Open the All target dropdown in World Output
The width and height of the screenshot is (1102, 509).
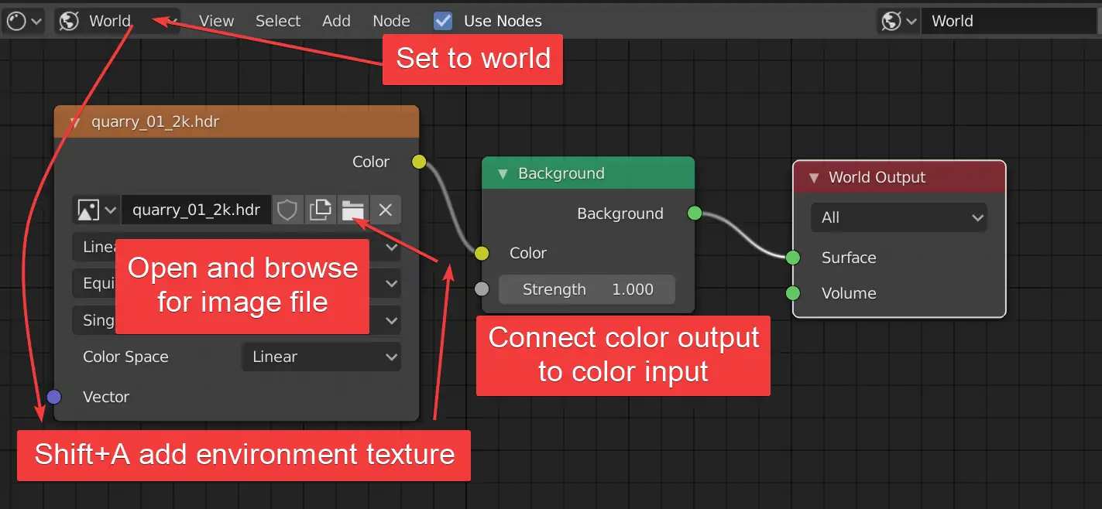[x=898, y=217]
